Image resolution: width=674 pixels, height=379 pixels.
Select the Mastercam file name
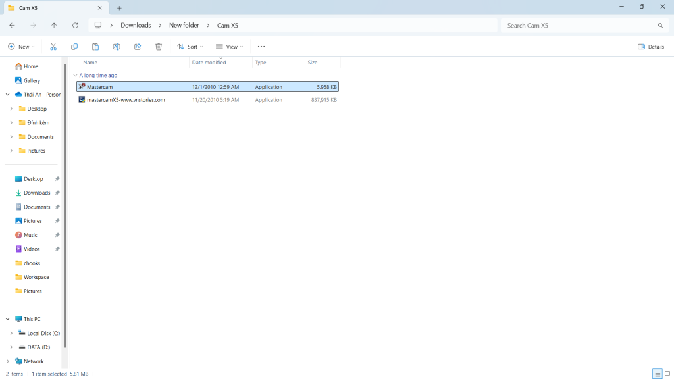tap(100, 87)
